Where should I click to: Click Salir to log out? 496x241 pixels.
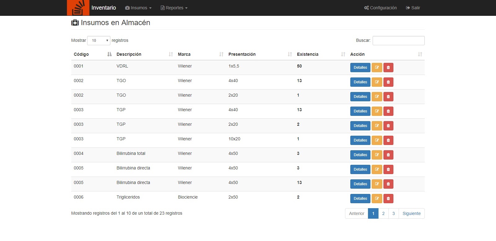click(413, 8)
